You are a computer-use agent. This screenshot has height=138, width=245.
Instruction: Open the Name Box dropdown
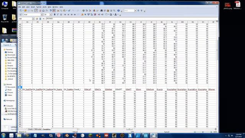tap(33, 19)
